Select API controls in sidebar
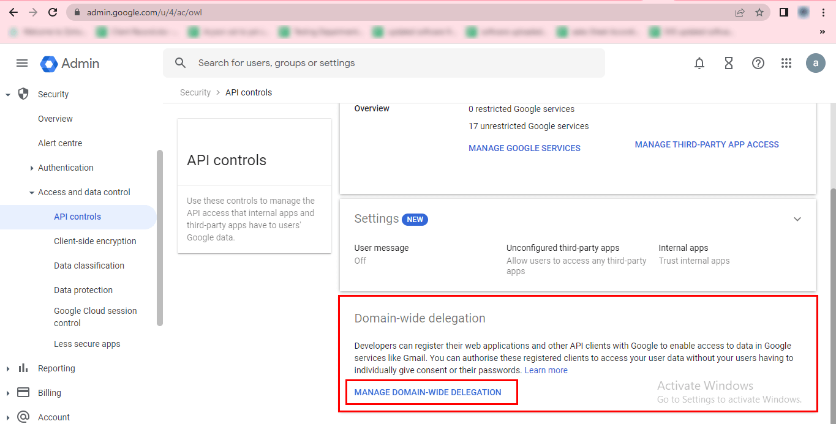Viewport: 836px width, 424px height. (78, 217)
